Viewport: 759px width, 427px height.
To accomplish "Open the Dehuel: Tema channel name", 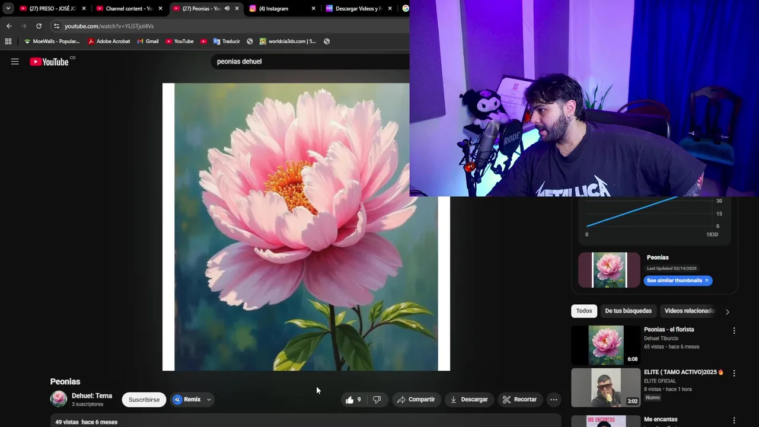I will click(x=92, y=396).
